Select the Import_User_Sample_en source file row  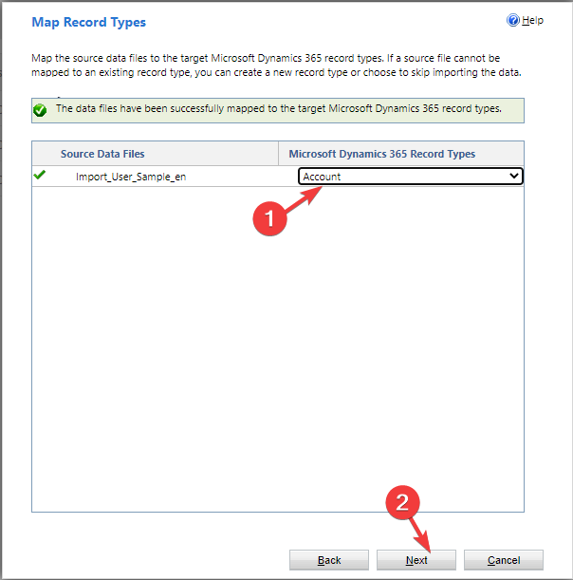[131, 177]
